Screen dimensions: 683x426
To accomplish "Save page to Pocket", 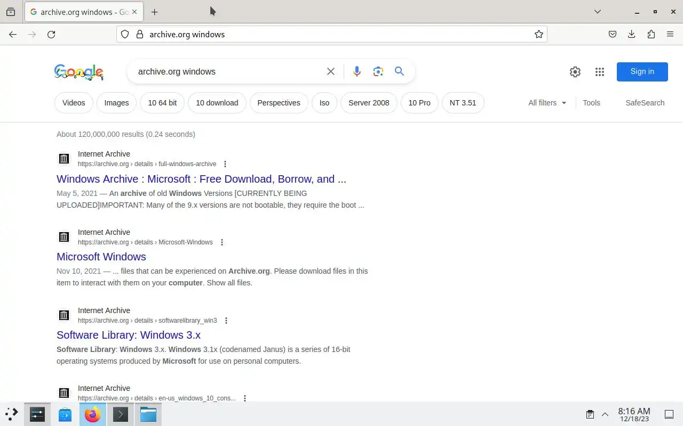I will pyautogui.click(x=613, y=34).
